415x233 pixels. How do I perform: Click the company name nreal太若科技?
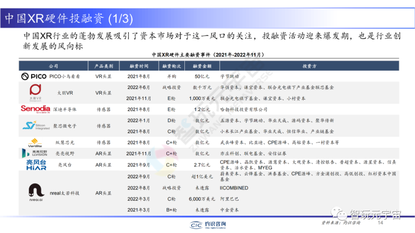[x=65, y=193]
